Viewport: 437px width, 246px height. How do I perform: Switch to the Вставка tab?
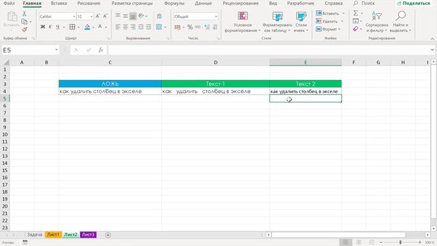pyautogui.click(x=59, y=3)
